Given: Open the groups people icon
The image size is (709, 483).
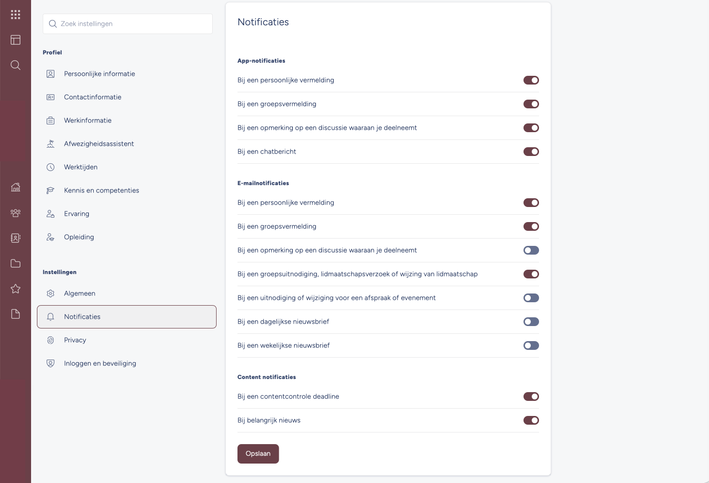Looking at the screenshot, I should [16, 213].
